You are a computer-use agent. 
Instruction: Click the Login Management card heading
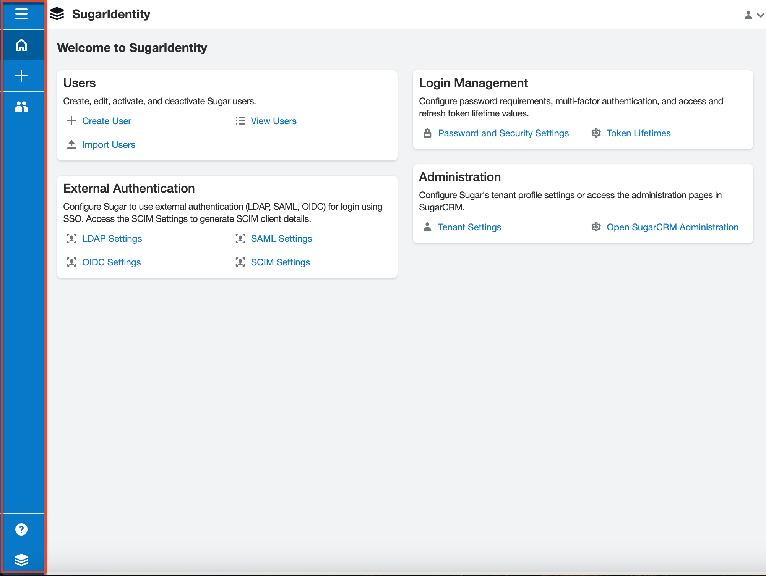click(x=473, y=83)
